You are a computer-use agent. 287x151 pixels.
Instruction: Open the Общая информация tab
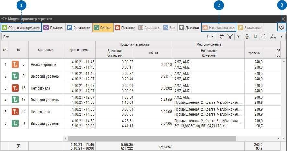click(21, 27)
